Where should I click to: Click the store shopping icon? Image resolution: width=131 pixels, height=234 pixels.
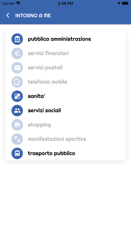(17, 125)
